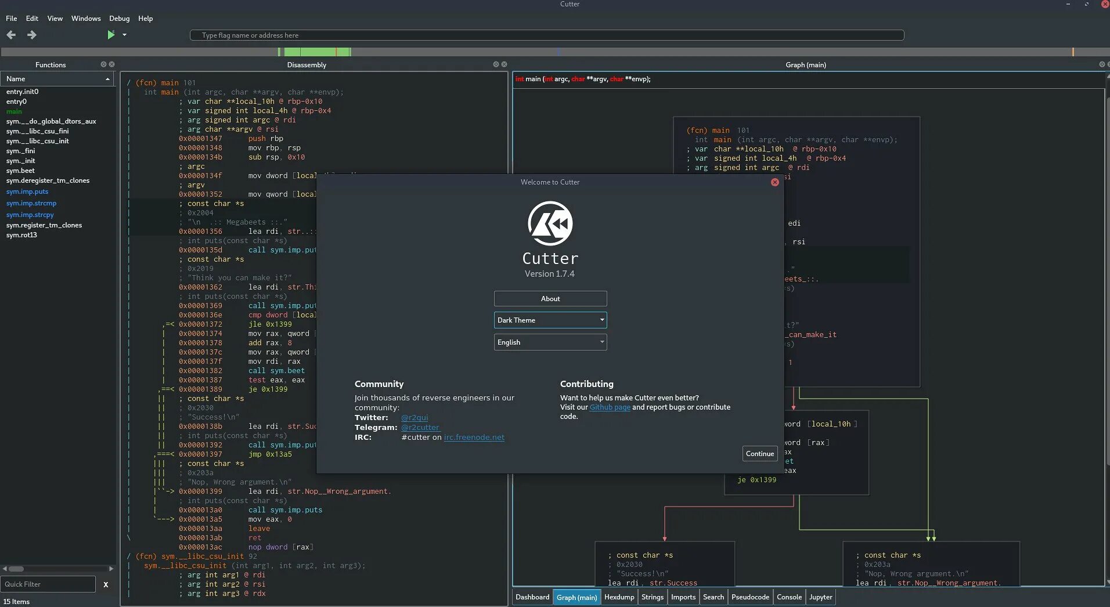The image size is (1110, 607).
Task: Select entry.init0 in Functions list
Action: [22, 92]
